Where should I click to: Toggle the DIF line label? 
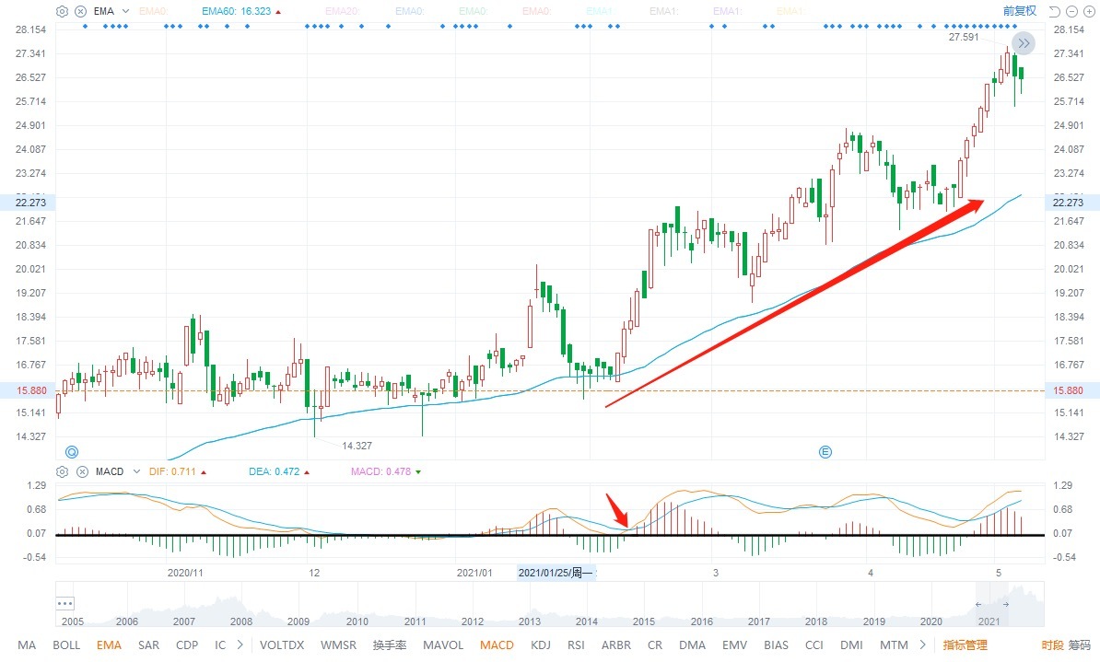172,471
